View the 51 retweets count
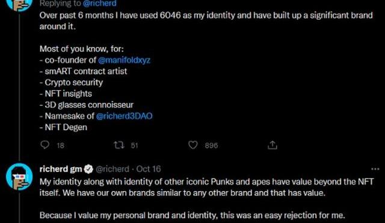Screen dimensions: 385x223 pos(134,145)
